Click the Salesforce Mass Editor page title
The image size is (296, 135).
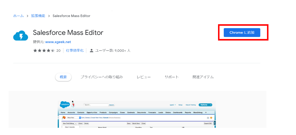(x=68, y=33)
